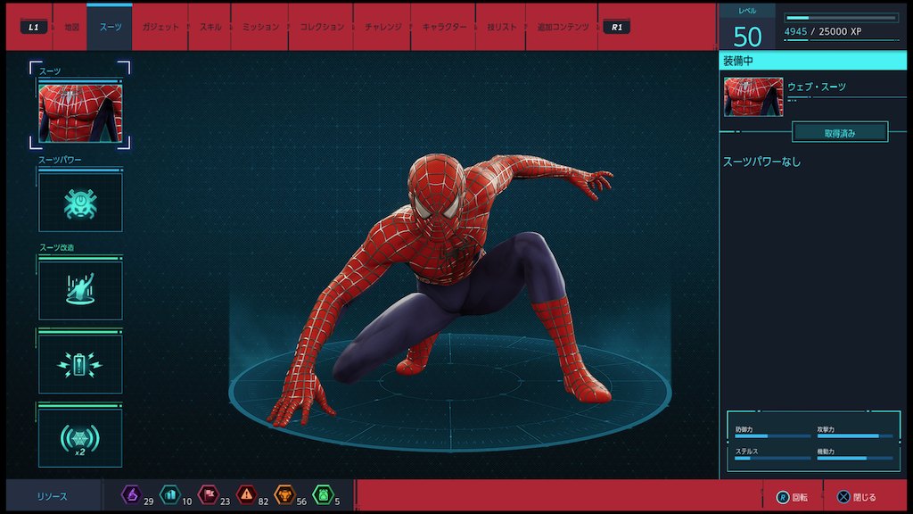Select the suit thumbnail slot
This screenshot has width=913, height=514.
(x=80, y=112)
